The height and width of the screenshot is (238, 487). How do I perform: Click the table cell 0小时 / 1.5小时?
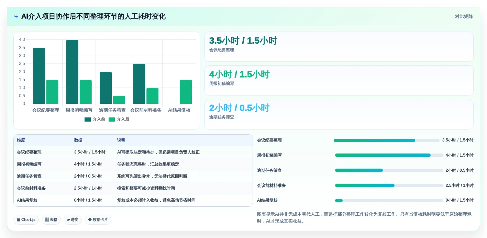click(88, 200)
